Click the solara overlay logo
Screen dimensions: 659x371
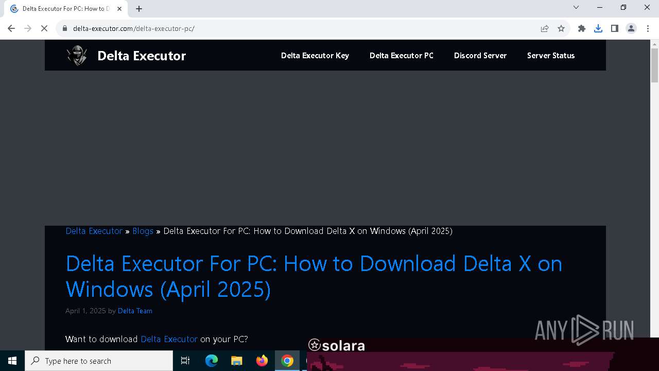[x=337, y=345]
